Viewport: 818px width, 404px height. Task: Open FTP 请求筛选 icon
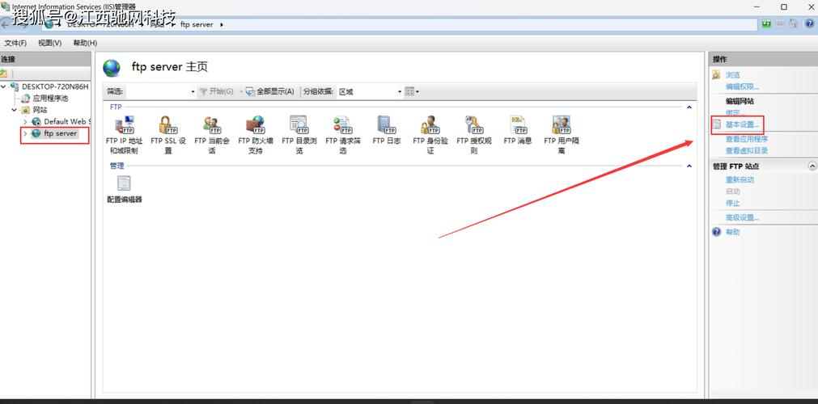(342, 125)
